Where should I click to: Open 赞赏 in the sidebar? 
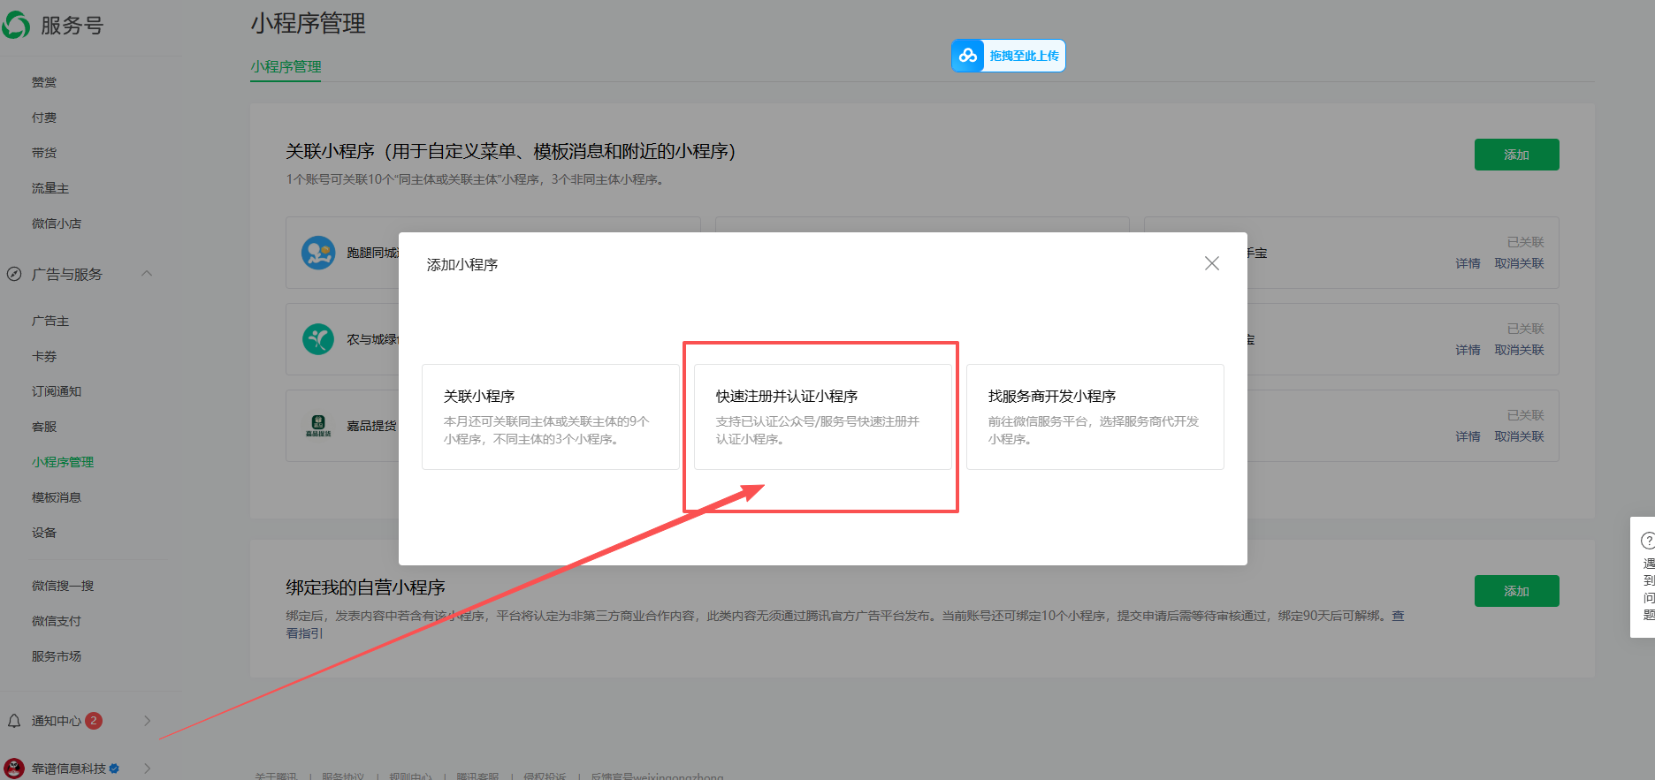pyautogui.click(x=44, y=82)
